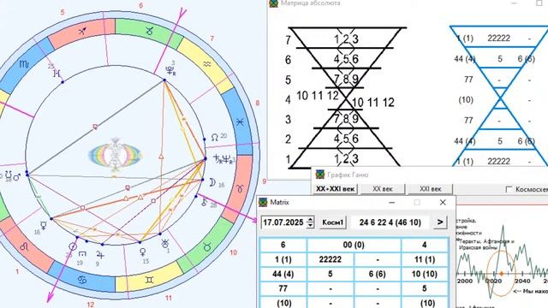Click the 2040 year label on graph
The height and width of the screenshot is (308, 548).
pos(522,281)
